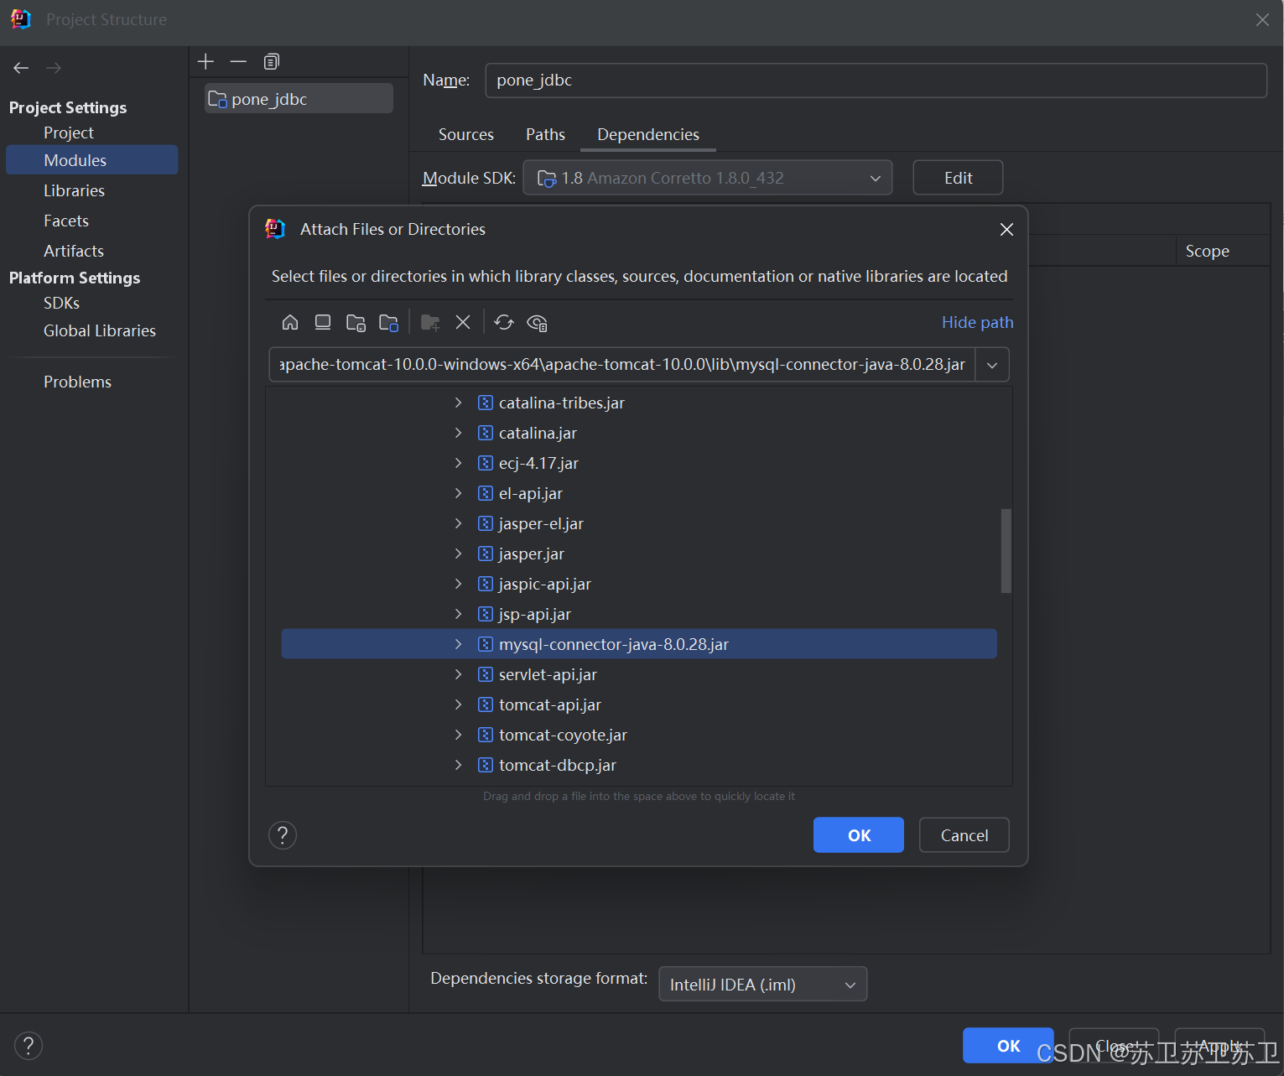Viewport: 1284px width, 1076px height.
Task: Click the Scope column header
Action: tap(1207, 251)
